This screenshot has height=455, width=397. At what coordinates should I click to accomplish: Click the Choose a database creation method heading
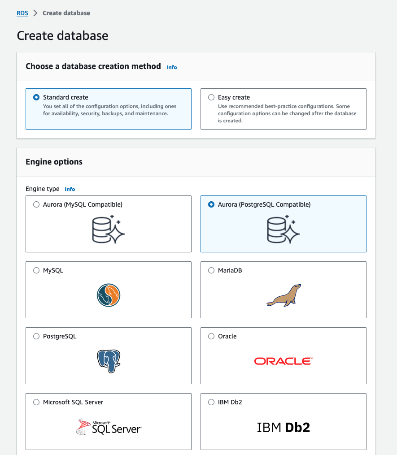(93, 66)
